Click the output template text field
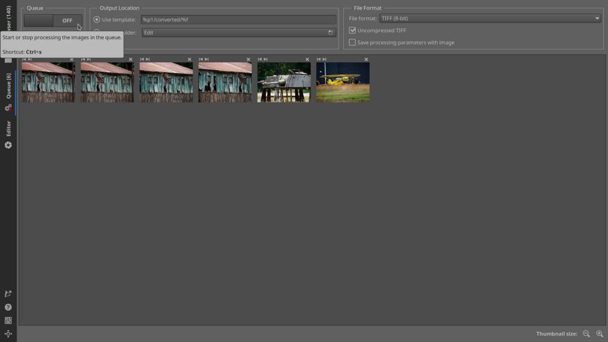The image size is (608, 342). 238,20
